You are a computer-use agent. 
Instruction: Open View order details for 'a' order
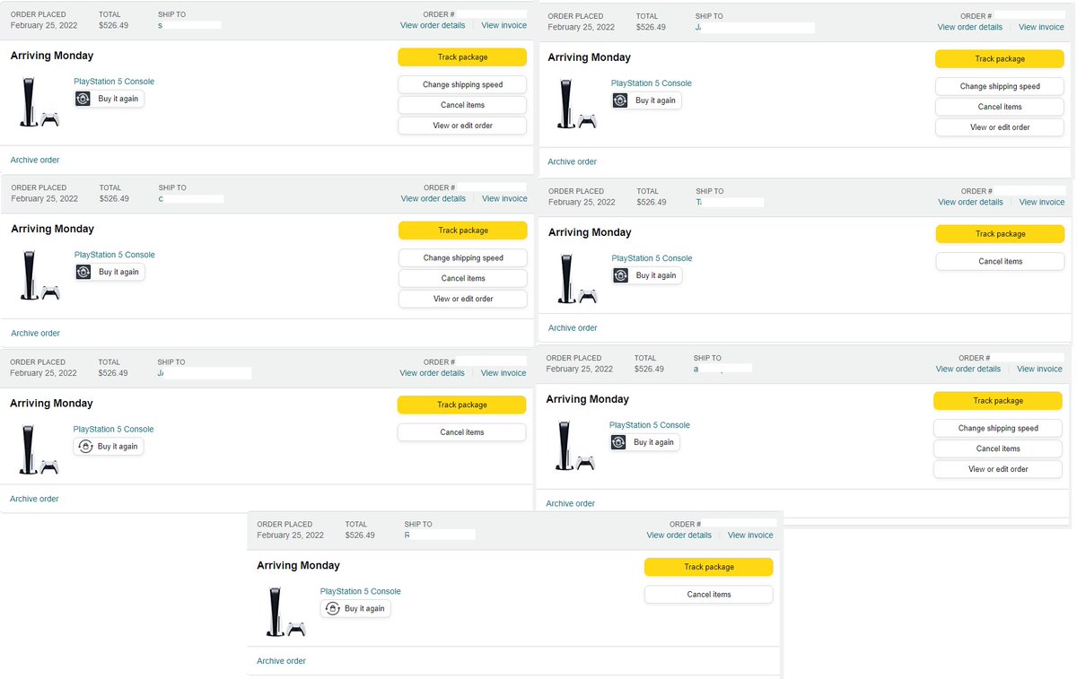tap(968, 369)
